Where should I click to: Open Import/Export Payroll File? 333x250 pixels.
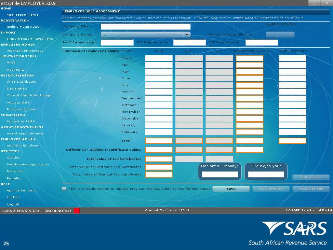30,39
